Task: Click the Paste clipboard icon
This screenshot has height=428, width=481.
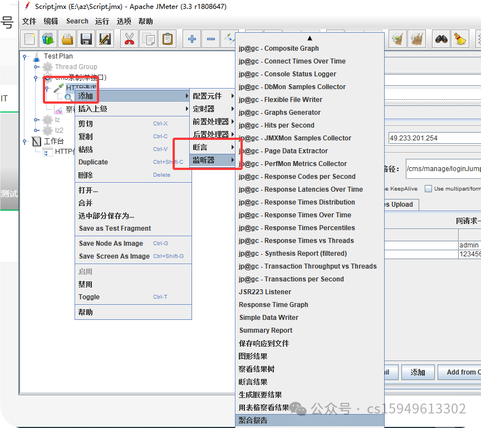Action: click(168, 39)
